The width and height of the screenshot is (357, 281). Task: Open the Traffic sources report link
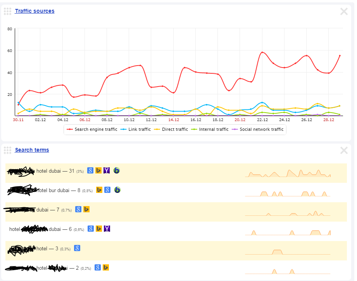34,11
